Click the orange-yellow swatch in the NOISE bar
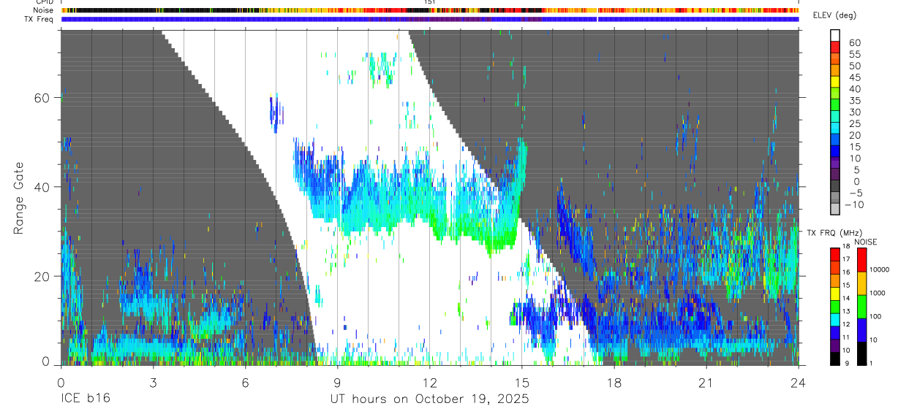The height and width of the screenshot is (414, 898). pos(861,283)
